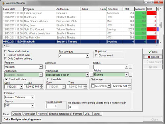Open the External references tab
The width and height of the screenshot is (165, 124).
click(60, 114)
